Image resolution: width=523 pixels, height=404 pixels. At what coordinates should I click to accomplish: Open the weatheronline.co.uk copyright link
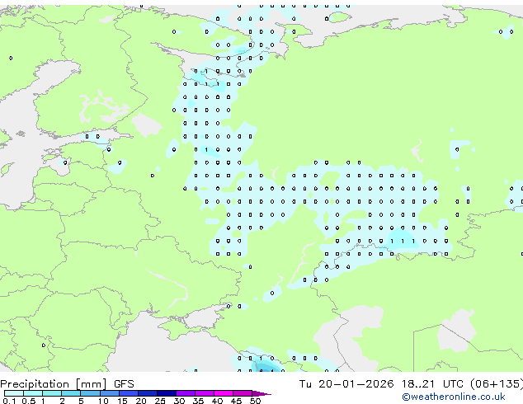pos(453,397)
